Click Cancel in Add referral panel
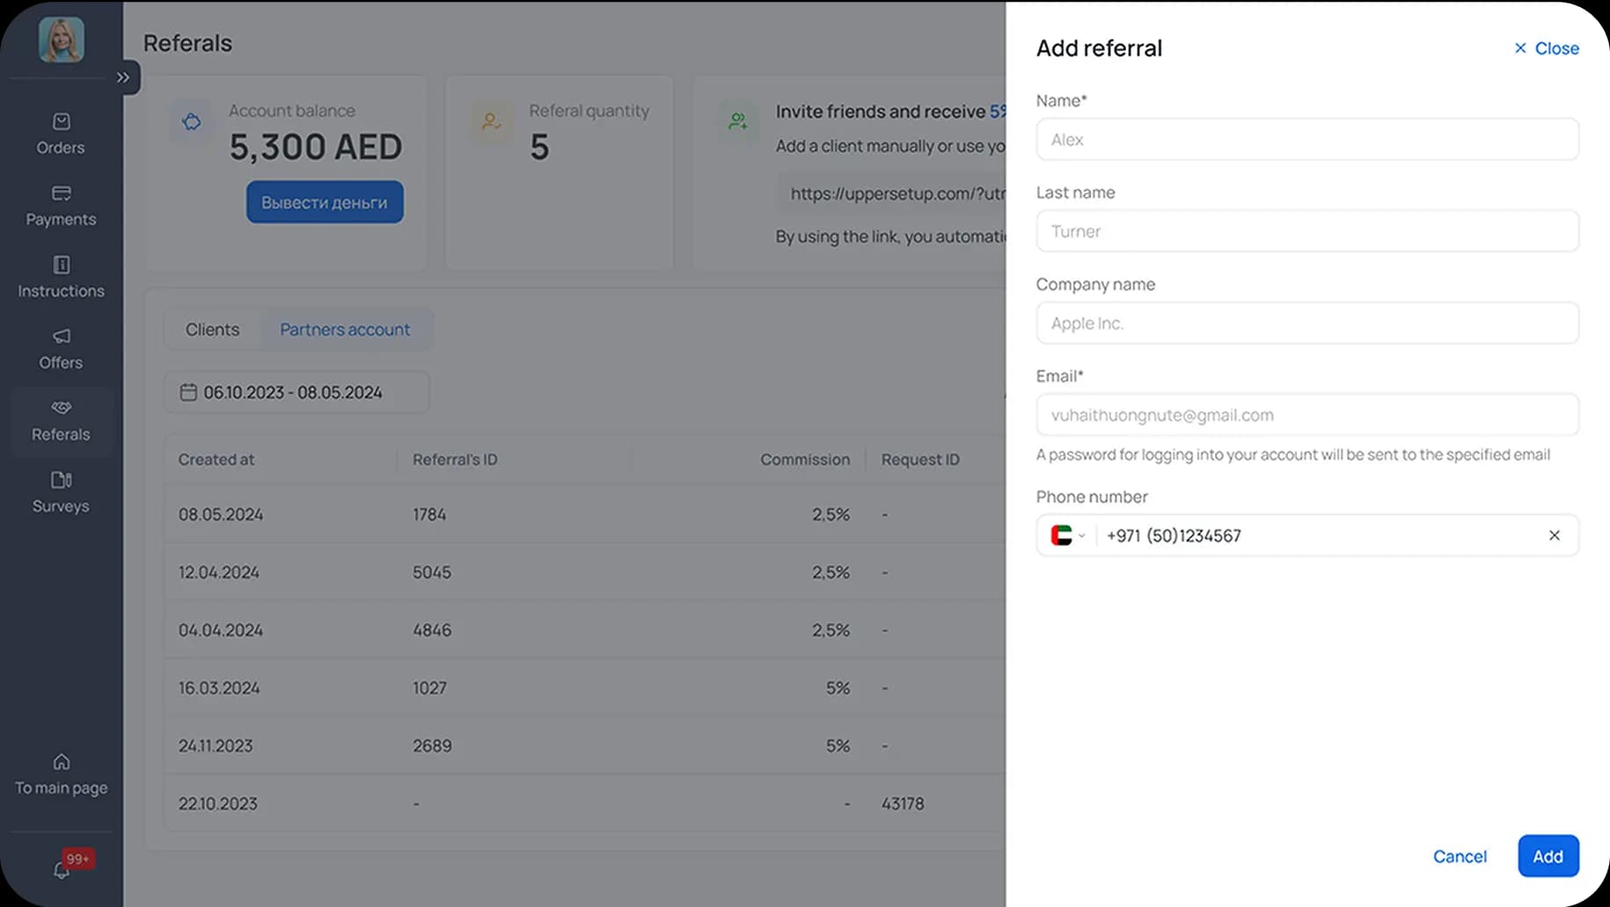 (1460, 856)
